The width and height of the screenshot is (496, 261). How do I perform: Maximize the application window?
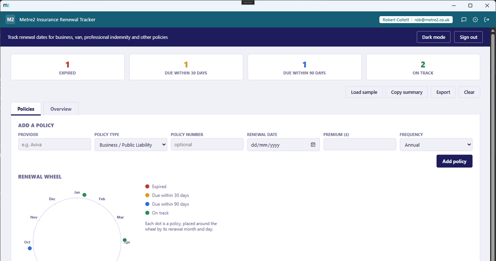coord(470,5)
